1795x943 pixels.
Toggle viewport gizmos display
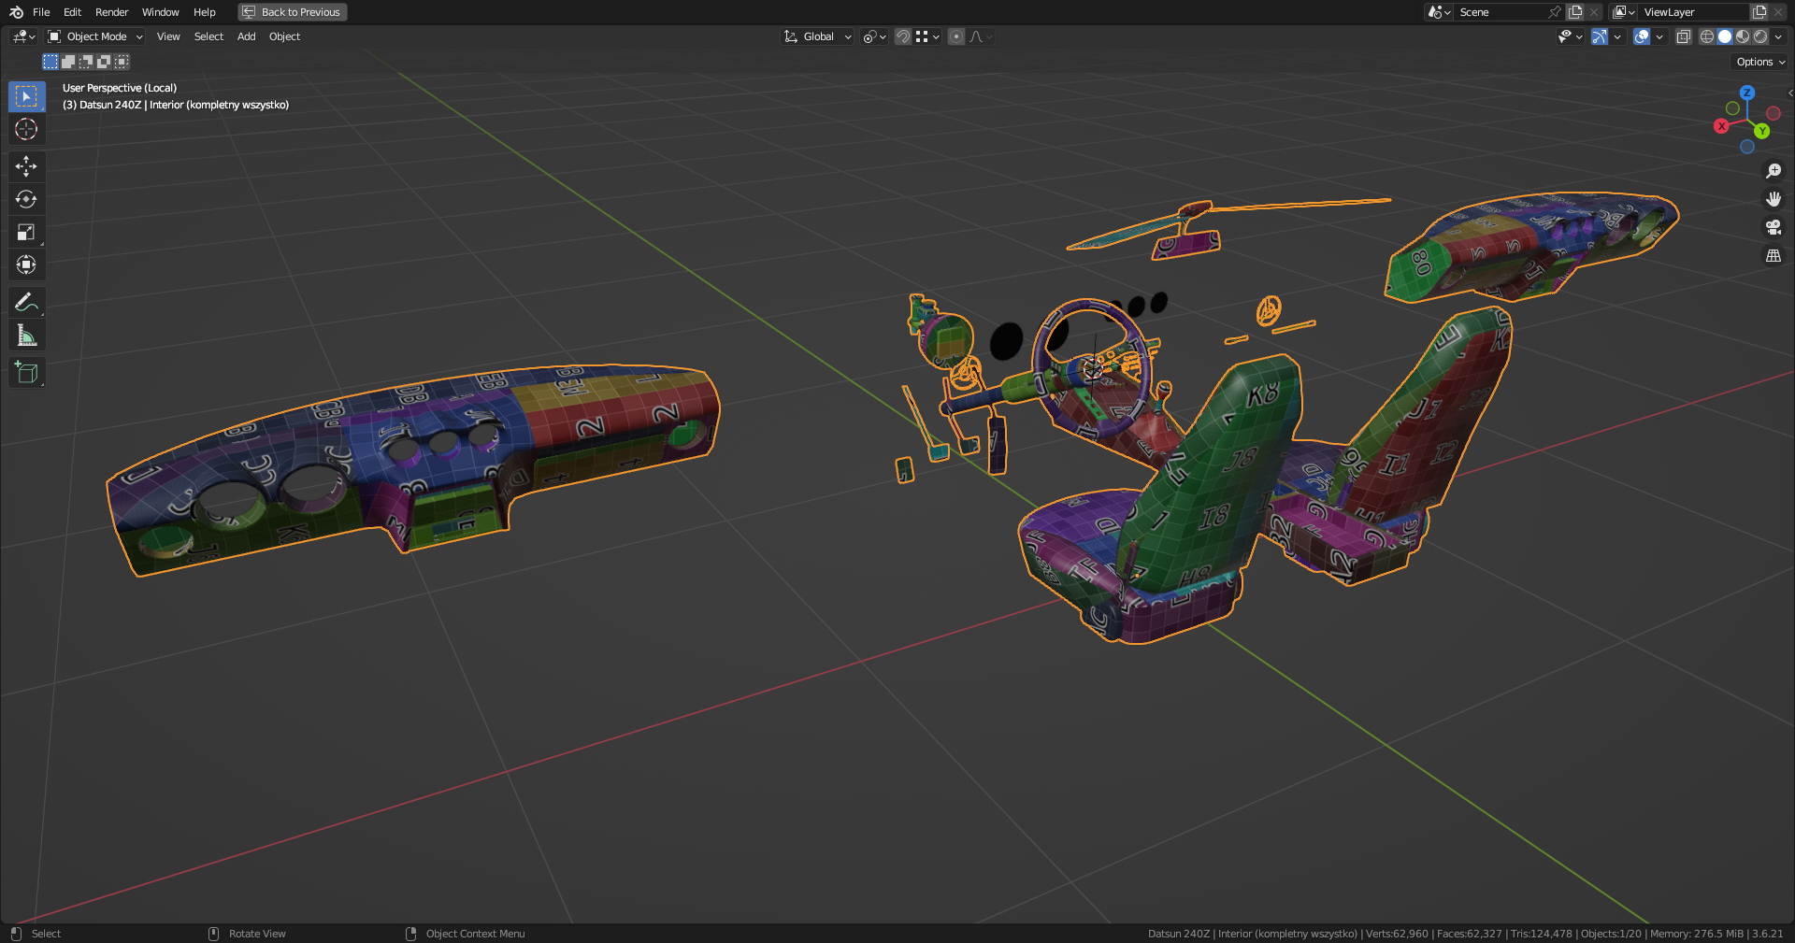(x=1600, y=36)
